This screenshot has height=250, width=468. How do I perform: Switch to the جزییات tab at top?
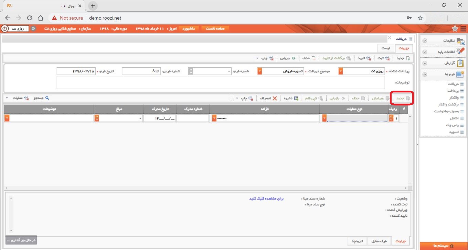click(x=404, y=48)
